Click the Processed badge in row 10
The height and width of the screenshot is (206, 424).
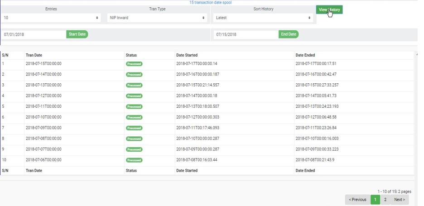134,160
